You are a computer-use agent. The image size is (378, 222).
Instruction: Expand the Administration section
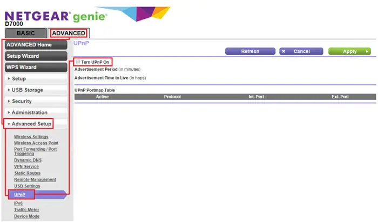tap(36, 112)
